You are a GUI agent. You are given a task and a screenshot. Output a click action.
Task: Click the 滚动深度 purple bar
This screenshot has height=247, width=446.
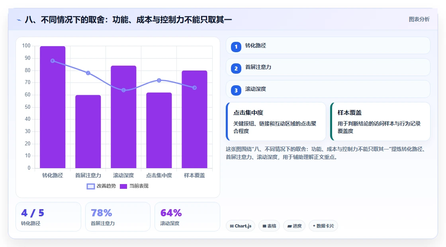click(123, 117)
